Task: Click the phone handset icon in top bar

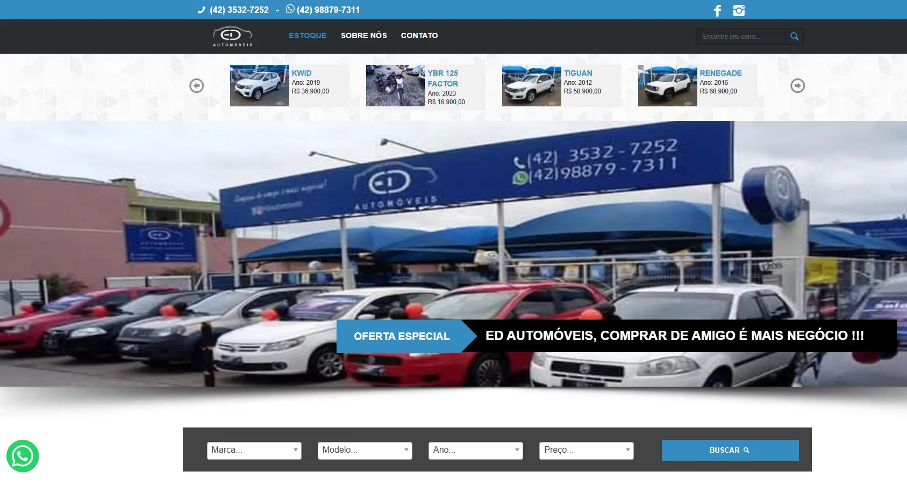Action: pyautogui.click(x=202, y=10)
